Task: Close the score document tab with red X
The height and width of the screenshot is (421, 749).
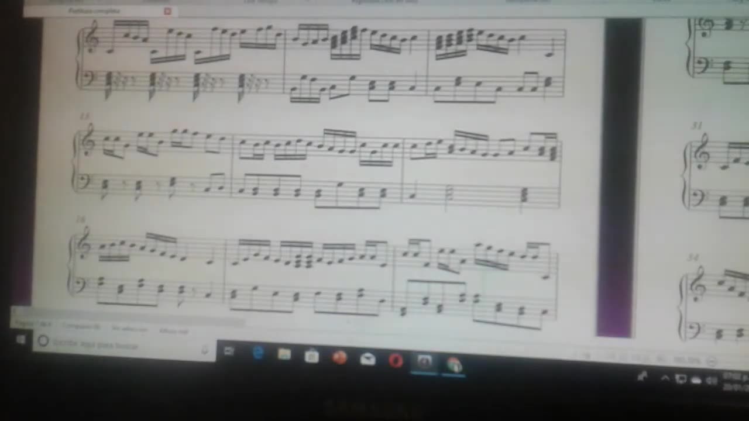Action: tap(168, 11)
